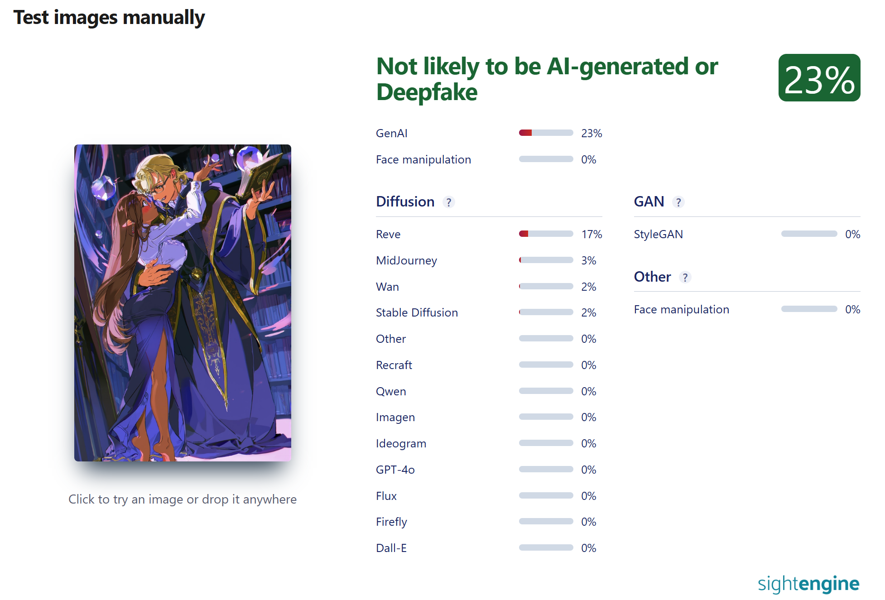Click the Stable Diffusion label
885x600 pixels.
point(417,312)
